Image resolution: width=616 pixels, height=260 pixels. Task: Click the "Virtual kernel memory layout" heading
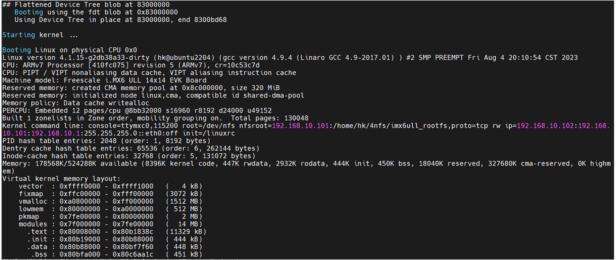tap(62, 179)
